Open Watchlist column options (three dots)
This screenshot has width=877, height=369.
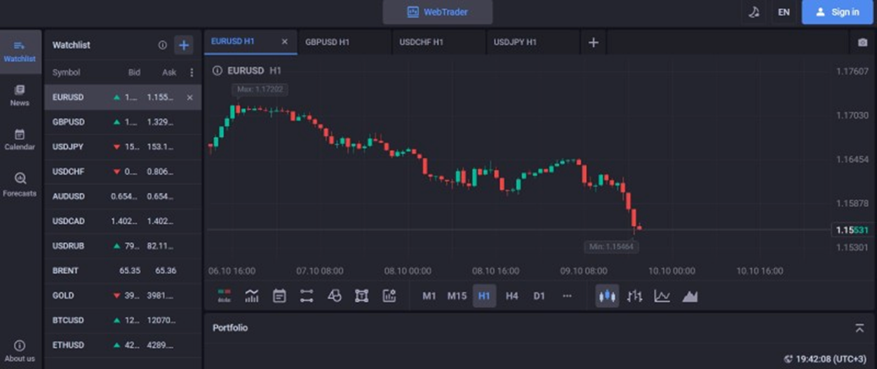pos(192,72)
